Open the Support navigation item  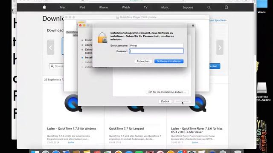[x=188, y=7]
